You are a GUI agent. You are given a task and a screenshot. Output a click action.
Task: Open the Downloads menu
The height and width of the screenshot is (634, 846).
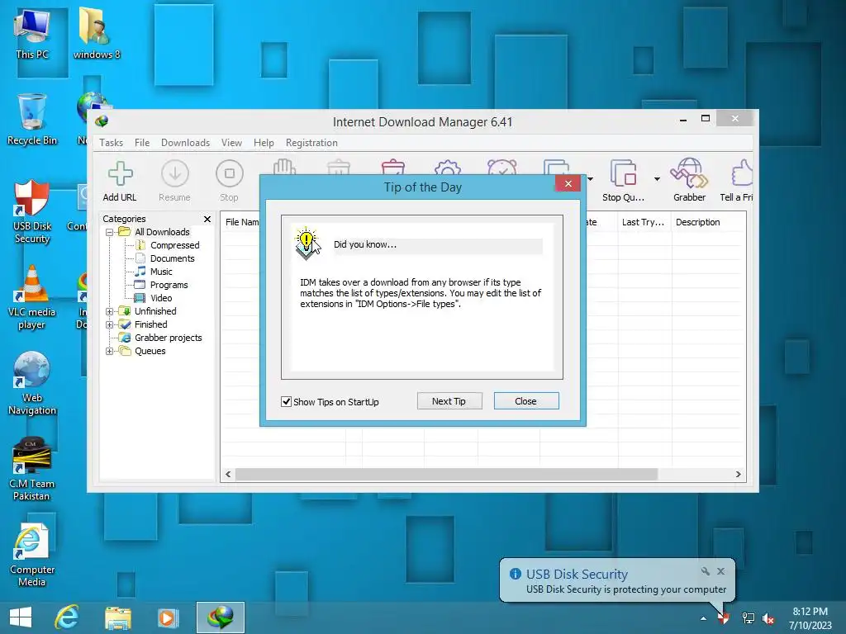185,143
